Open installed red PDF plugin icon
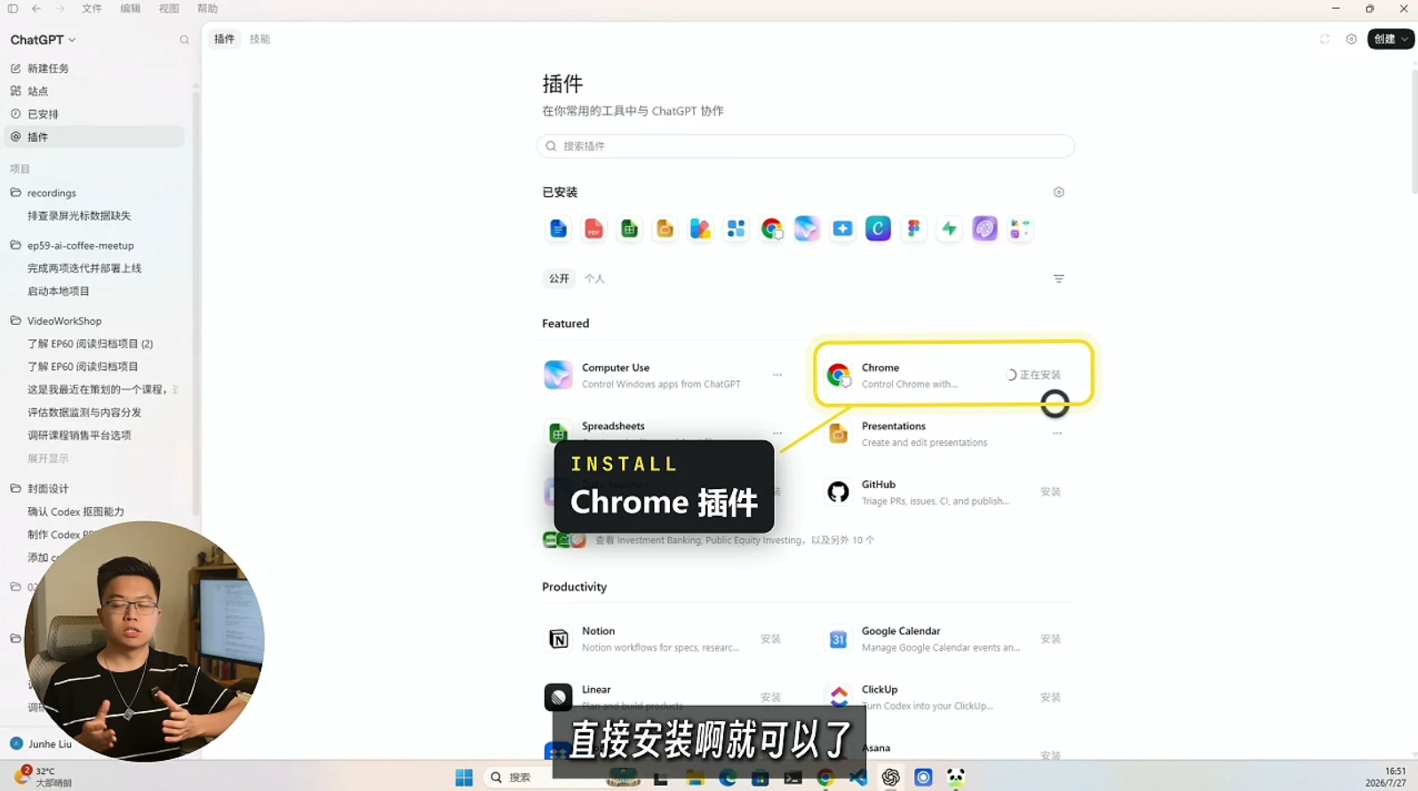Screen dimensions: 1418x791 tap(593, 229)
